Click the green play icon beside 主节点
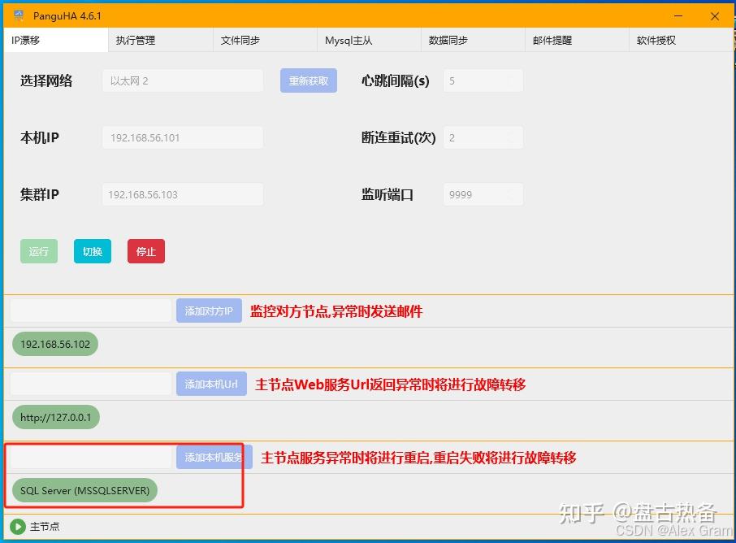Viewport: 736px width, 543px height. (17, 527)
